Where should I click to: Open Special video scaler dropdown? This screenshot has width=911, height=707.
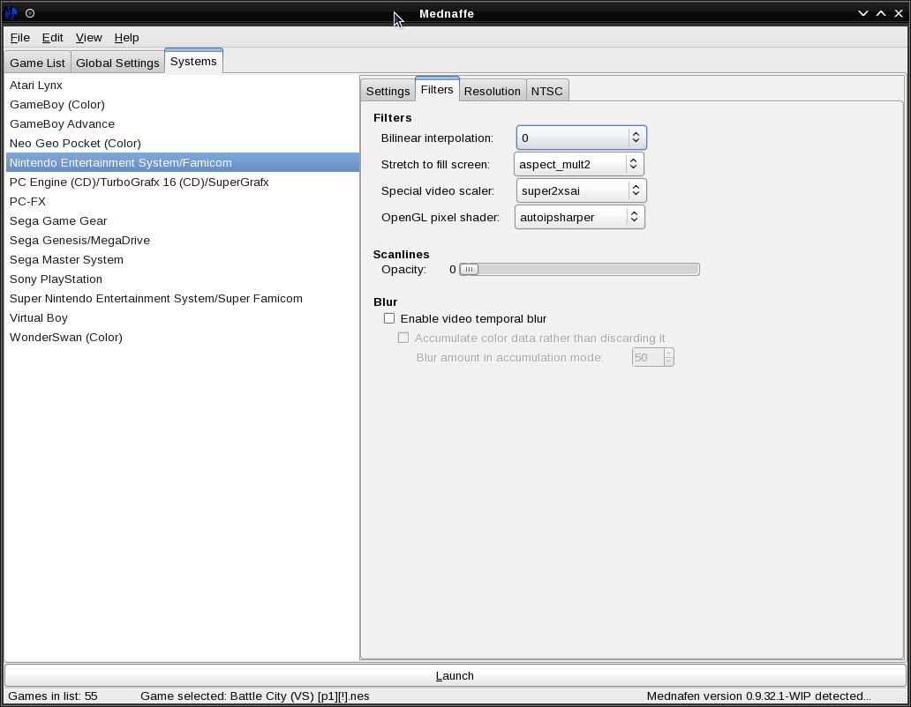pos(581,190)
